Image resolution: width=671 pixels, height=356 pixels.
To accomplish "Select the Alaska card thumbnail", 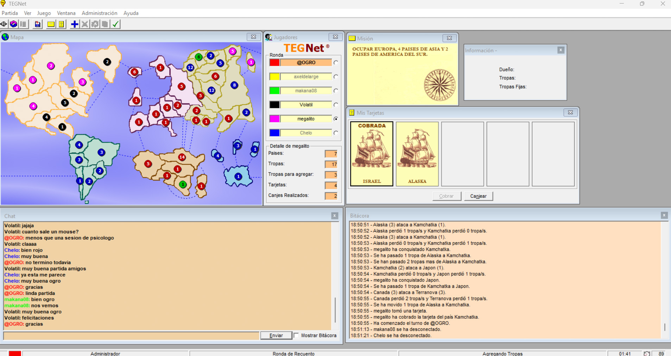I will point(417,154).
